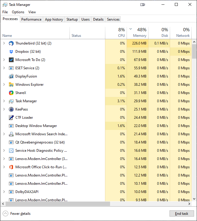
Task: Click the Windows Explorer folder icon
Action: [11, 85]
